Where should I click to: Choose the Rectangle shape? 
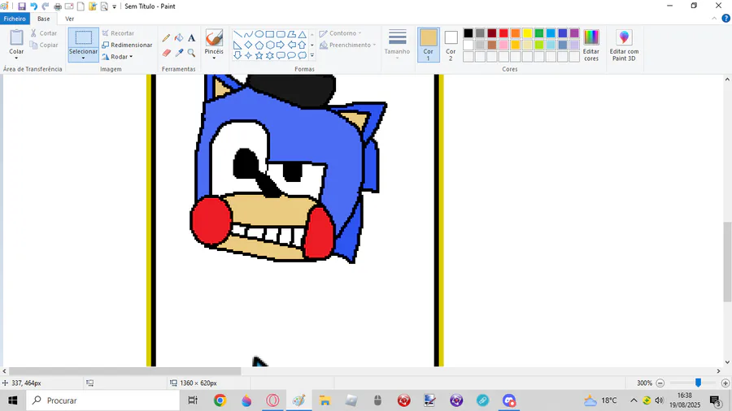click(x=270, y=34)
